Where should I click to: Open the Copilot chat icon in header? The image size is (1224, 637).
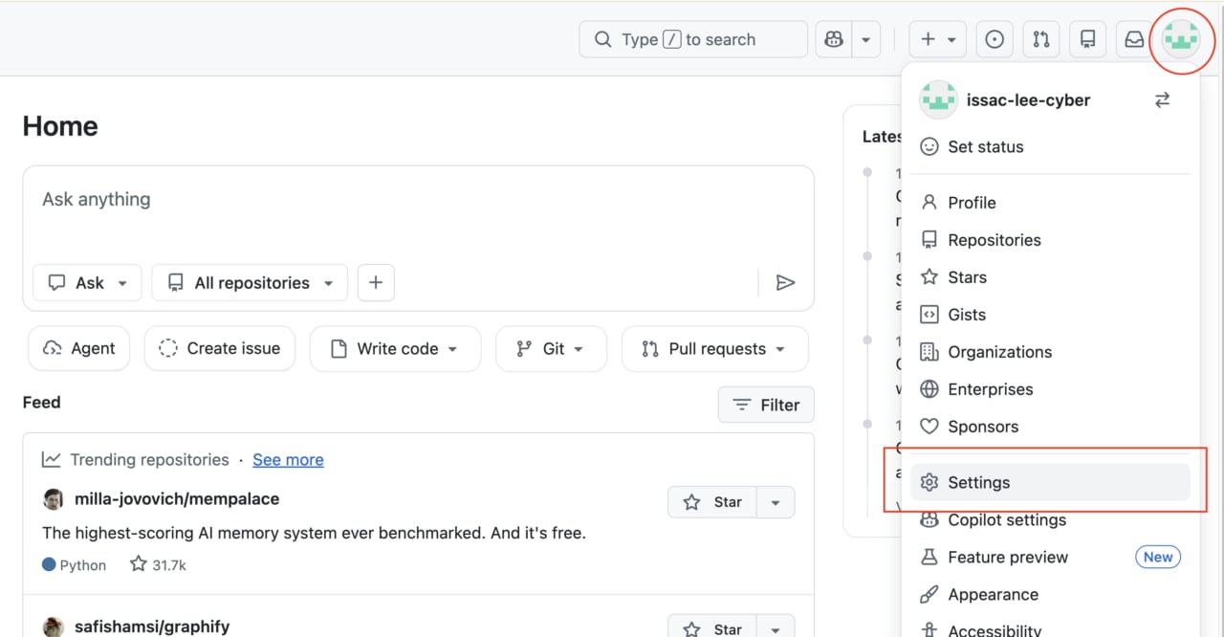click(834, 39)
